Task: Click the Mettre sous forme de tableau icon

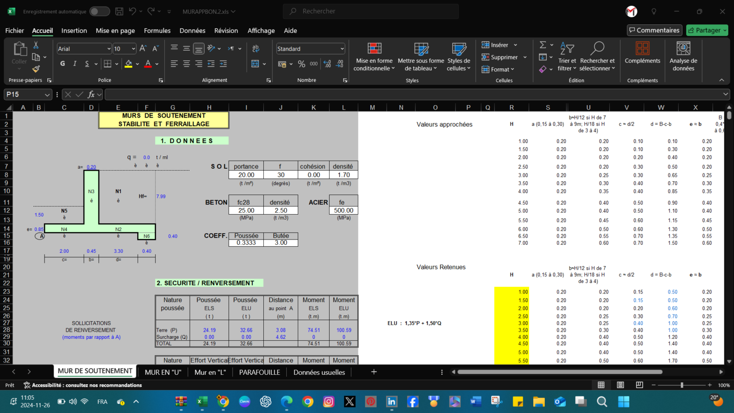Action: click(421, 56)
